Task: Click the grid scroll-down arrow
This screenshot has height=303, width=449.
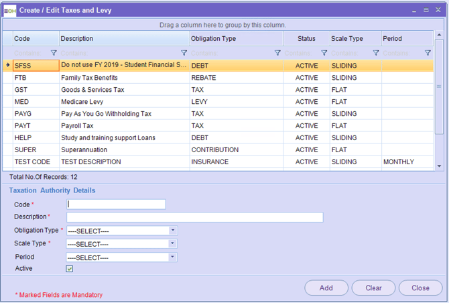Action: point(439,166)
